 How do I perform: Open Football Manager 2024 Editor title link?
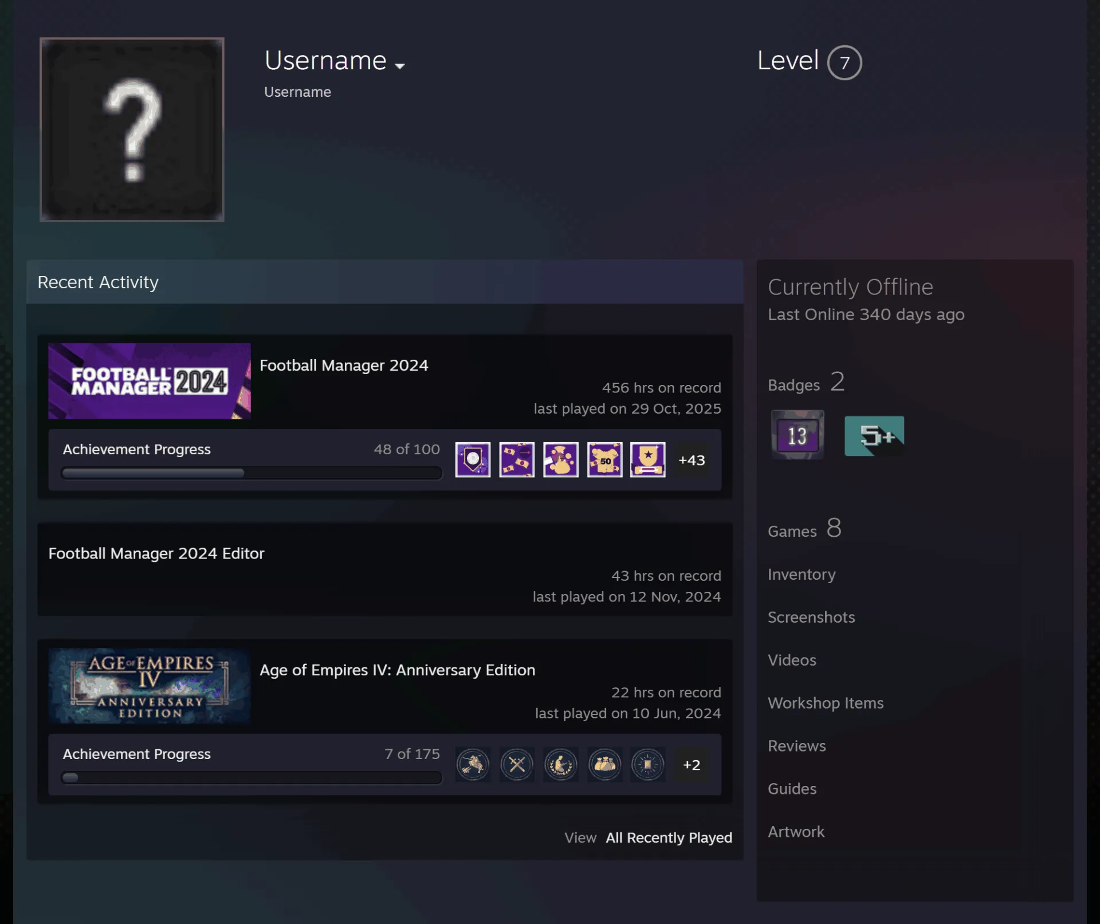point(156,553)
